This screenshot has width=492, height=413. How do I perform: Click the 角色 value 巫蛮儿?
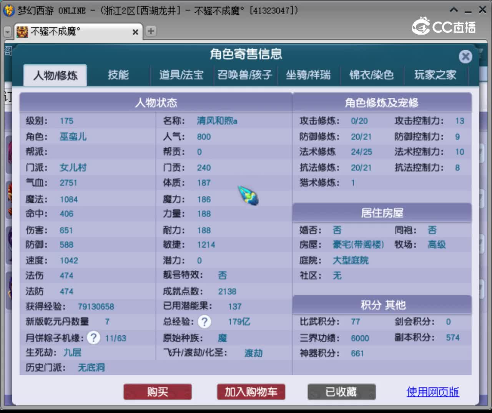coord(73,137)
